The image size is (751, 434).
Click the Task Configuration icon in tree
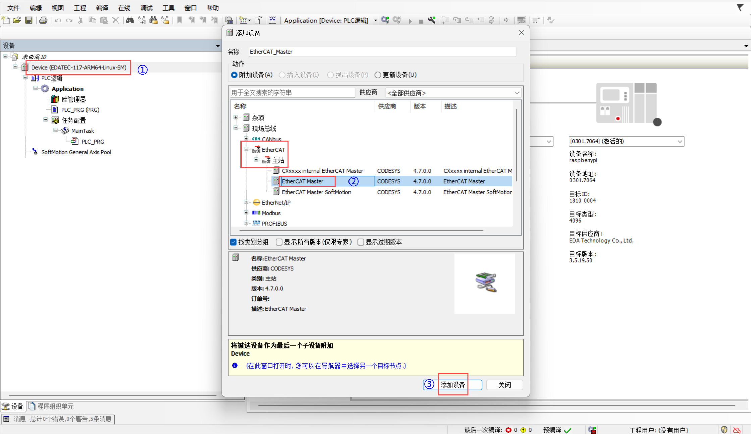(55, 120)
